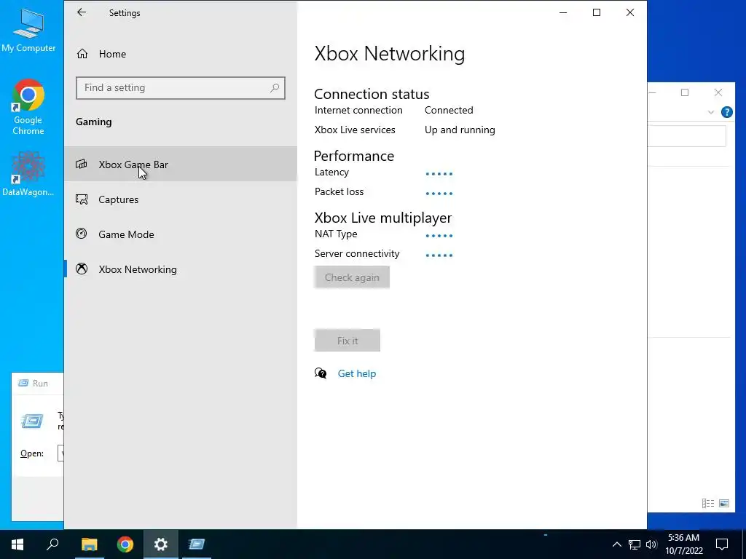Close the background Explorer window

(x=718, y=92)
